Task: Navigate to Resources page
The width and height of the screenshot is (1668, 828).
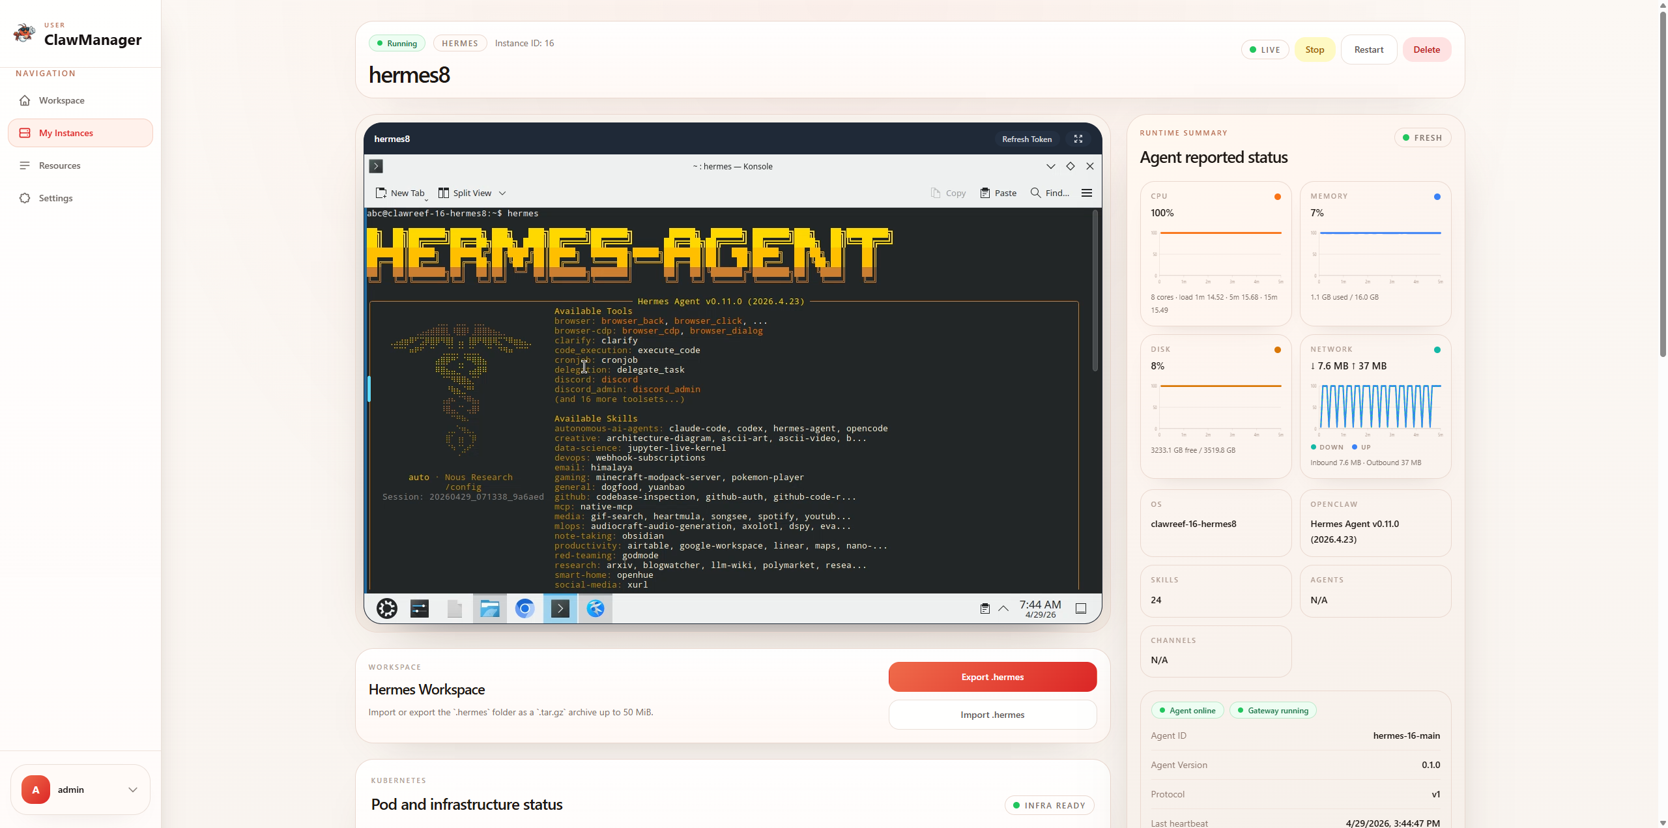Action: pos(81,165)
